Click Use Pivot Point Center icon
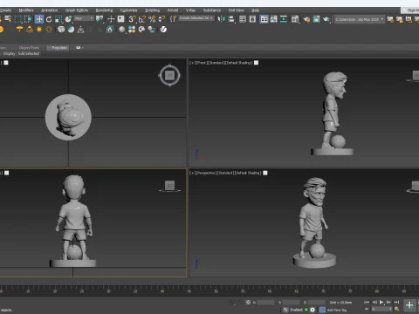Image resolution: width=419 pixels, height=314 pixels. point(100,19)
